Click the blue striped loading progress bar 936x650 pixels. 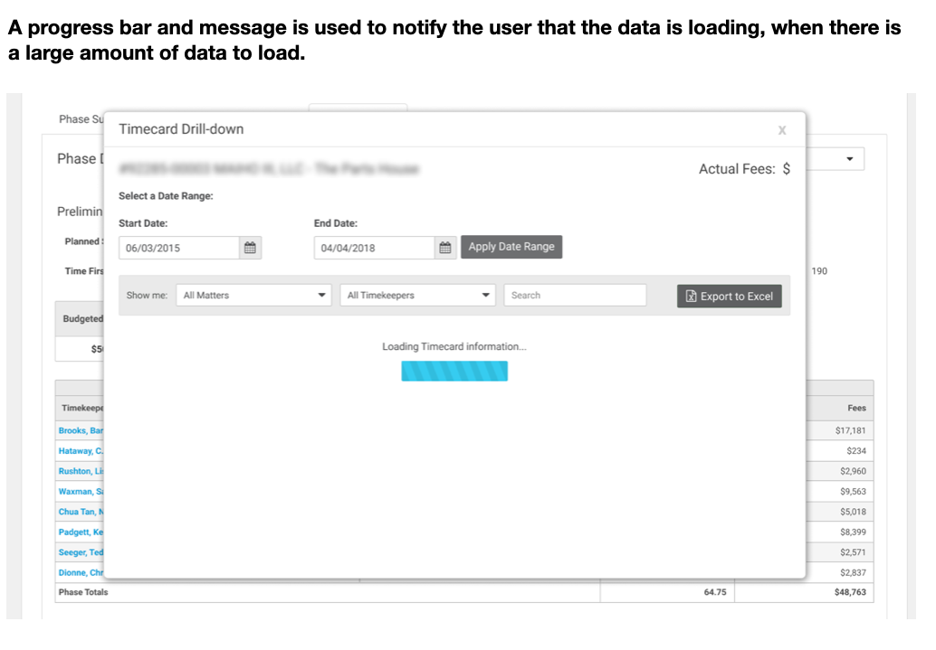[454, 372]
